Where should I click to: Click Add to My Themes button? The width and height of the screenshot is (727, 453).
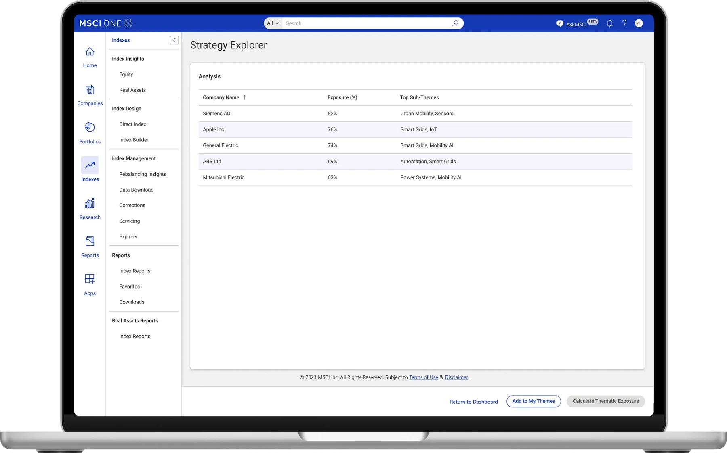[534, 401]
